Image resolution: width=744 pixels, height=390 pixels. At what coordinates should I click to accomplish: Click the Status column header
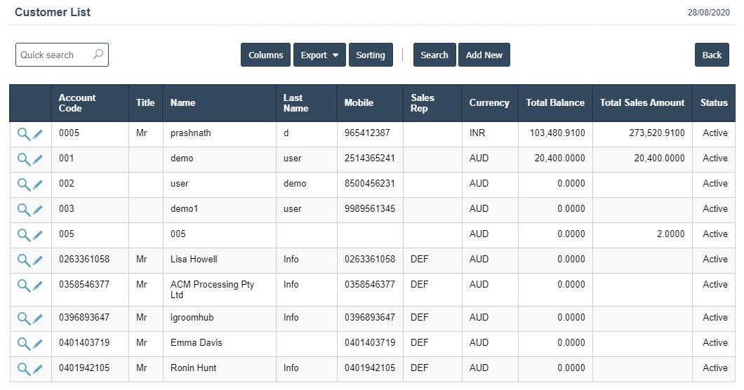(x=714, y=103)
